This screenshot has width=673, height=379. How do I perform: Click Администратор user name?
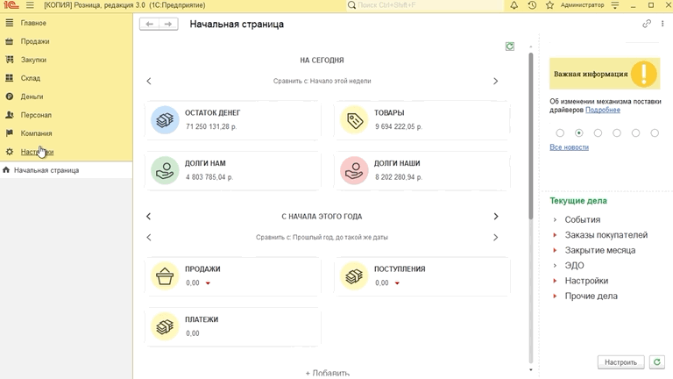(582, 5)
